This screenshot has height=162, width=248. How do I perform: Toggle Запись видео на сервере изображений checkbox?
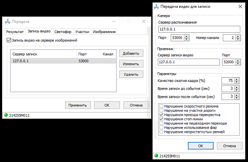coord(9,40)
